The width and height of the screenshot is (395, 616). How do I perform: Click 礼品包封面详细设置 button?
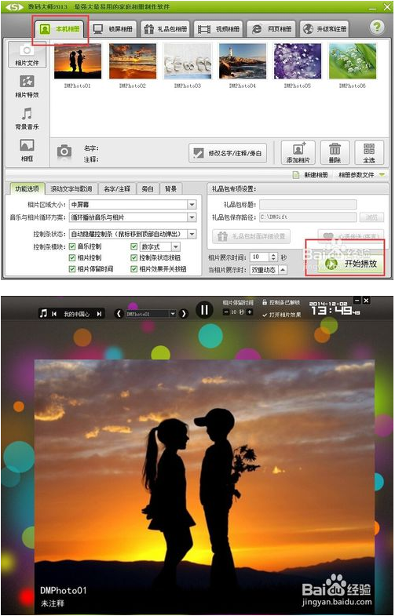coord(251,236)
